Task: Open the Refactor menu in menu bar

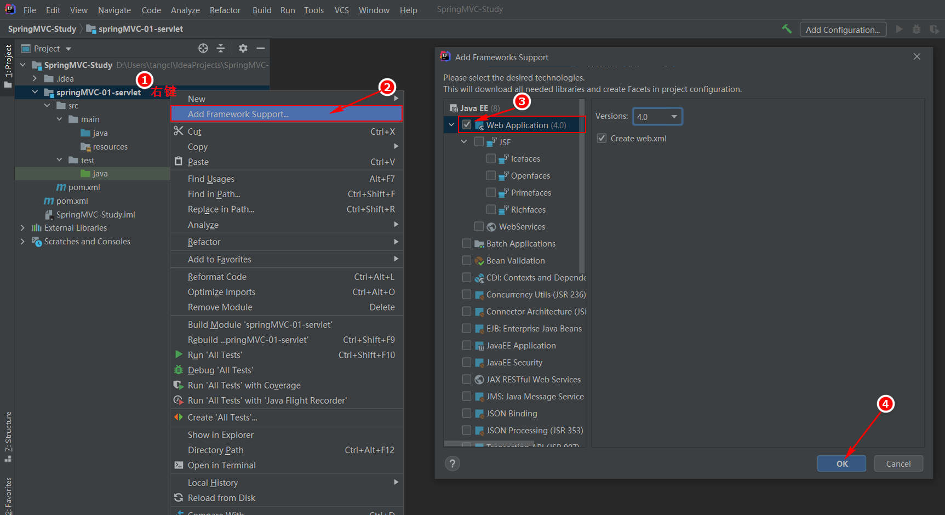Action: [225, 10]
